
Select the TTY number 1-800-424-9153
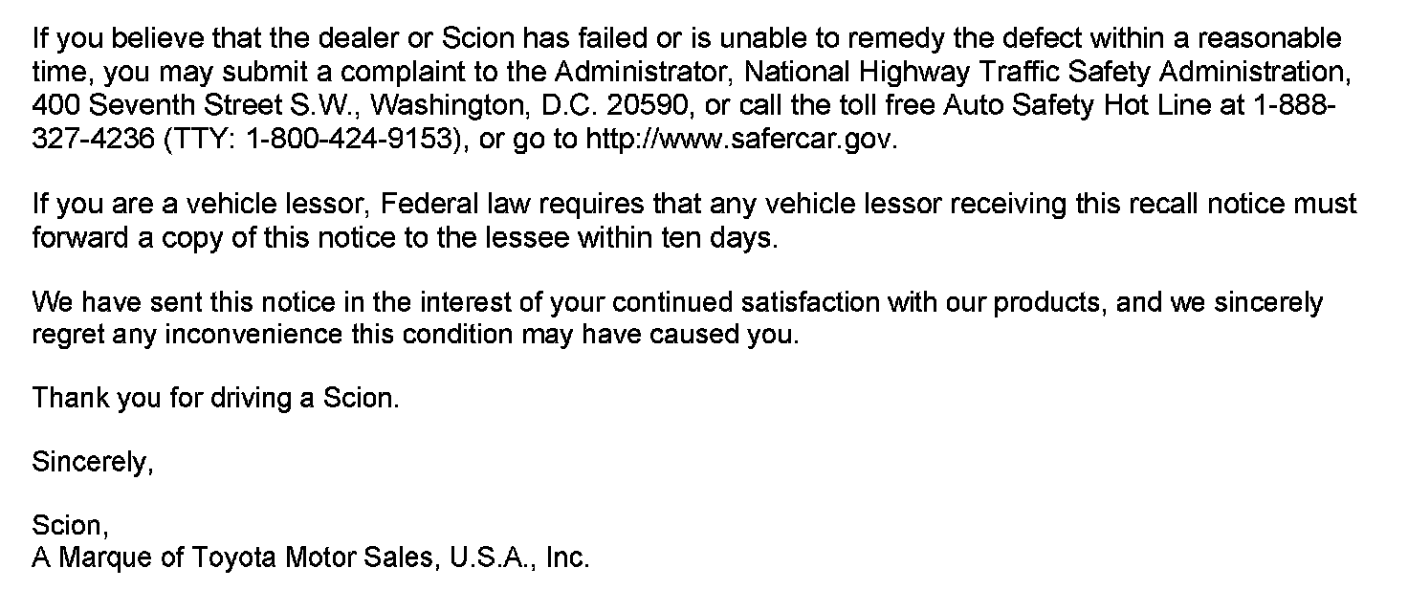[348, 139]
